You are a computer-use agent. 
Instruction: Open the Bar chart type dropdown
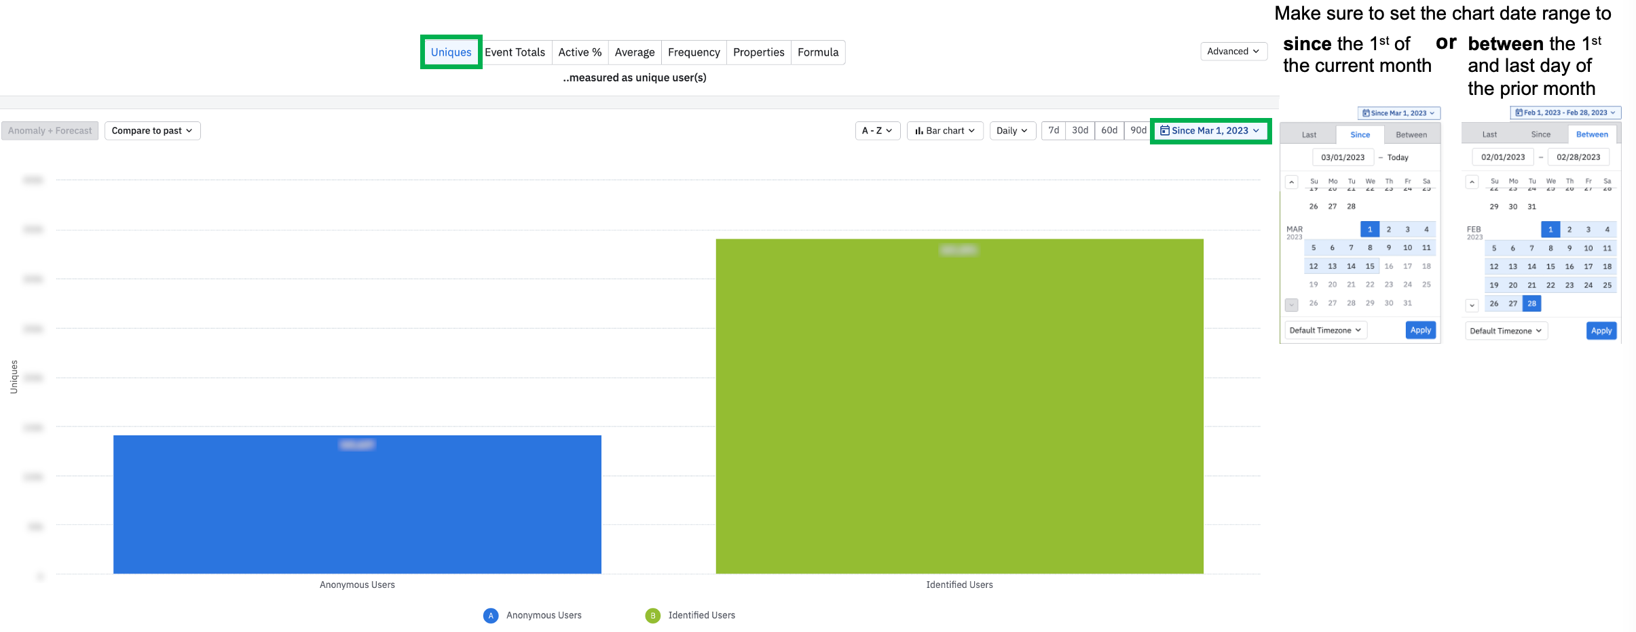point(945,131)
